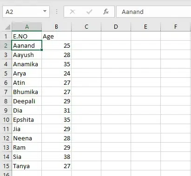Screen dimensions: 191x176
Task: Click Anamika's age value 35
Action: (x=56, y=64)
